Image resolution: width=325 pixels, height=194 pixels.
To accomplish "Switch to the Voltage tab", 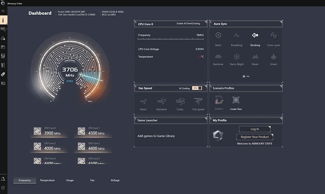I will point(115,180).
